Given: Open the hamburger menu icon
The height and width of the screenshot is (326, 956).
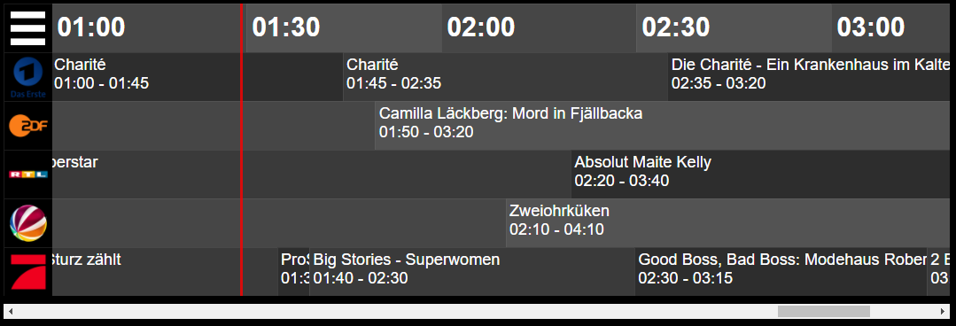Looking at the screenshot, I should pyautogui.click(x=28, y=28).
